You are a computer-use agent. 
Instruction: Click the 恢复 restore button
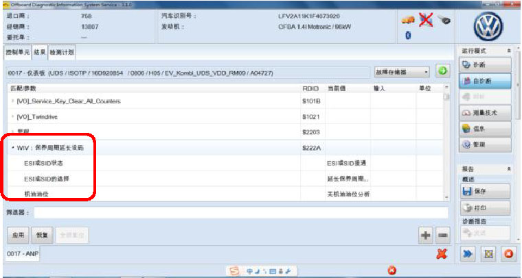[42, 236]
